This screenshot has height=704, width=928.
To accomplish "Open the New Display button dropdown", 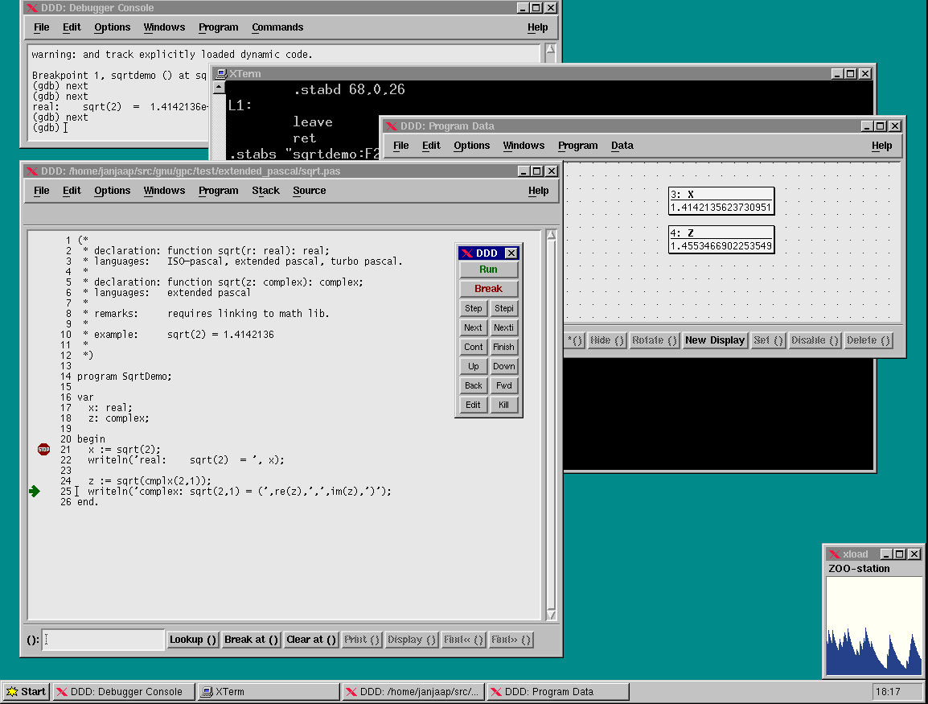I will tap(714, 340).
